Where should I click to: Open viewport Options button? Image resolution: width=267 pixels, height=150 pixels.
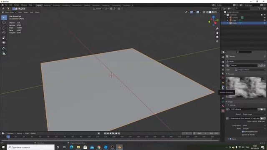pyautogui.click(x=215, y=9)
